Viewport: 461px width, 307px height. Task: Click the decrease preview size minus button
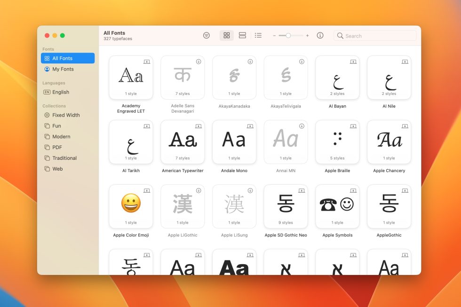(274, 36)
